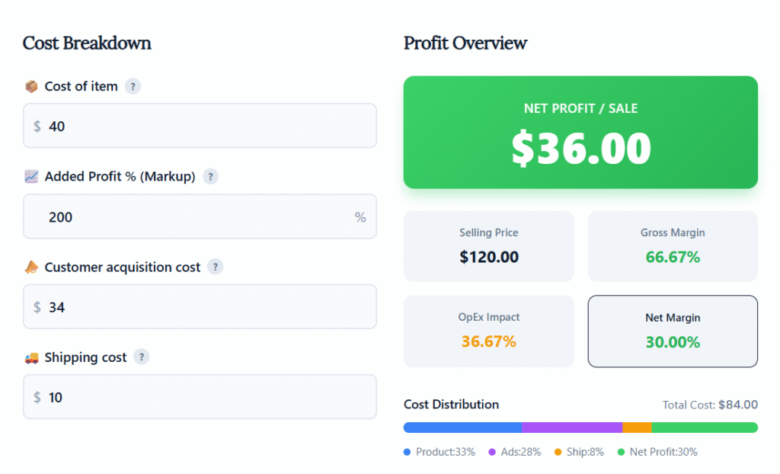Click the truck icon next to Shipping cost

31,357
